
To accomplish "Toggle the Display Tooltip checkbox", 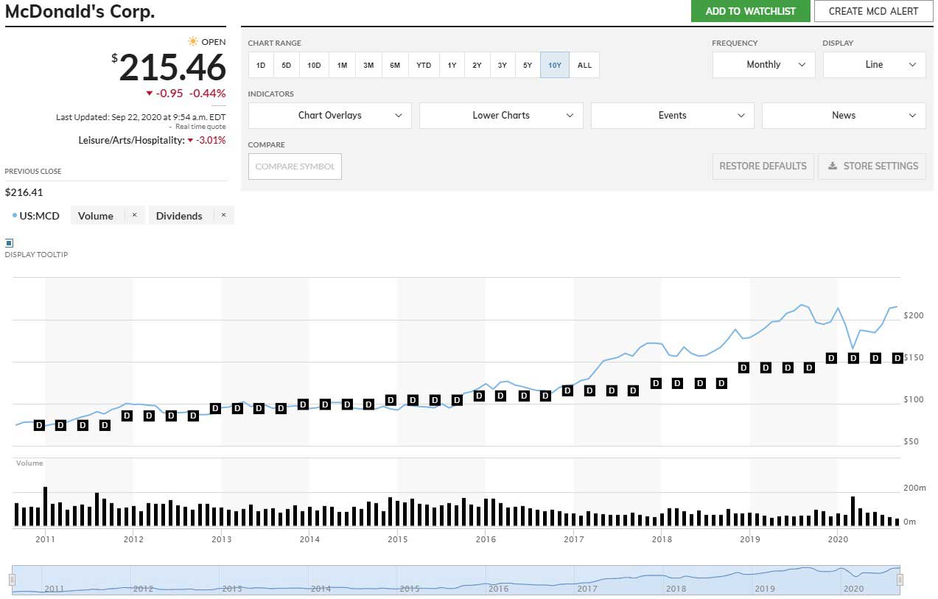I will coord(9,242).
